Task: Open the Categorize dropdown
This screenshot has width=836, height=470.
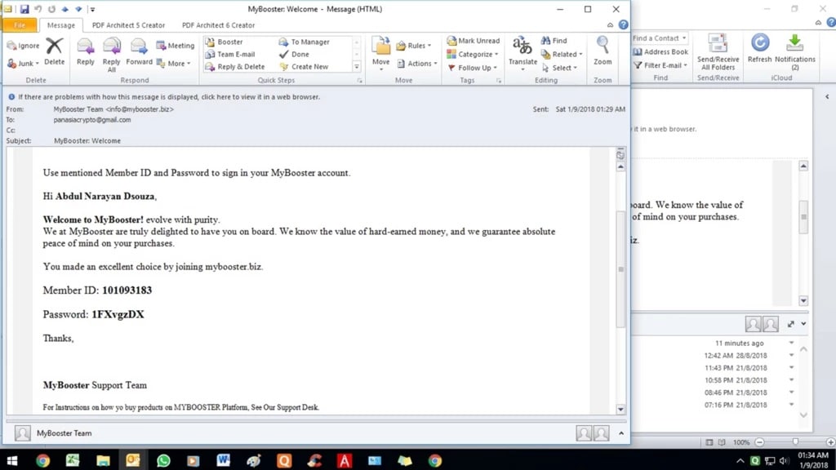Action: (474, 54)
